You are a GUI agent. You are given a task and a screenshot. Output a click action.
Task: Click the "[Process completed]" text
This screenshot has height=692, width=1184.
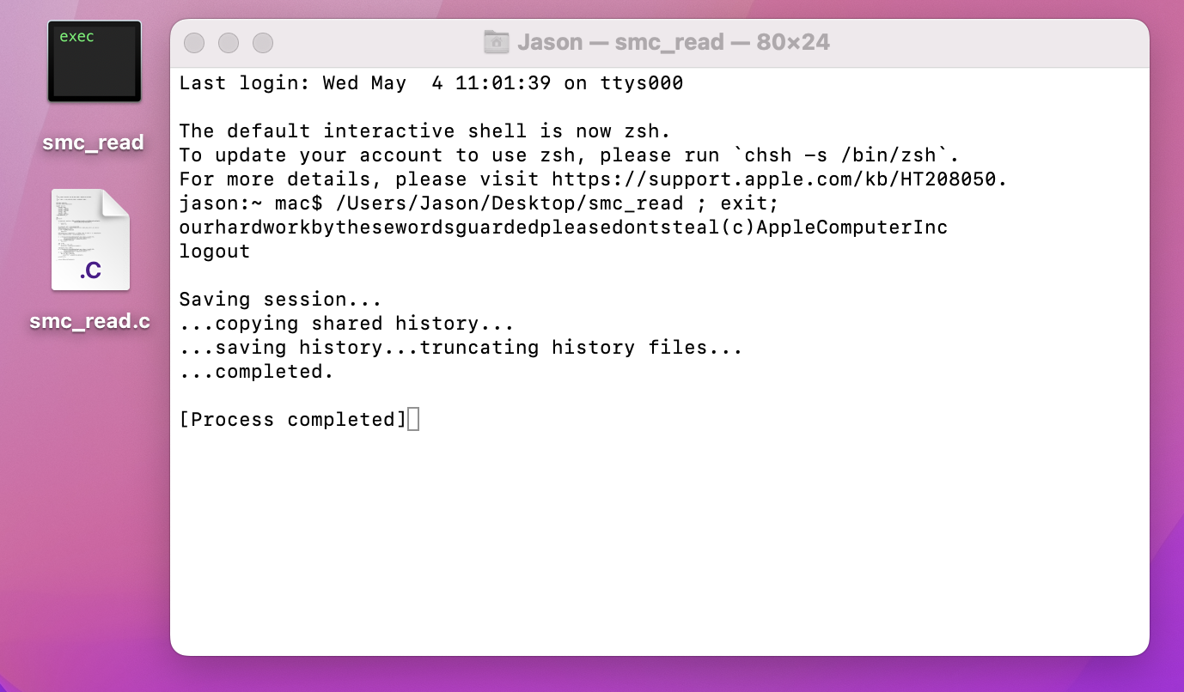pos(292,420)
